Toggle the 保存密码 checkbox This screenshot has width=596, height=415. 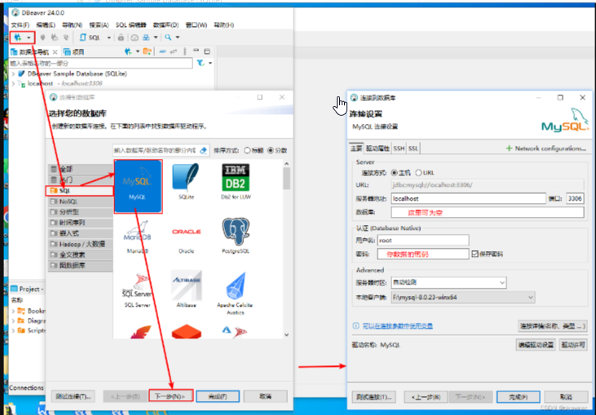click(x=475, y=254)
